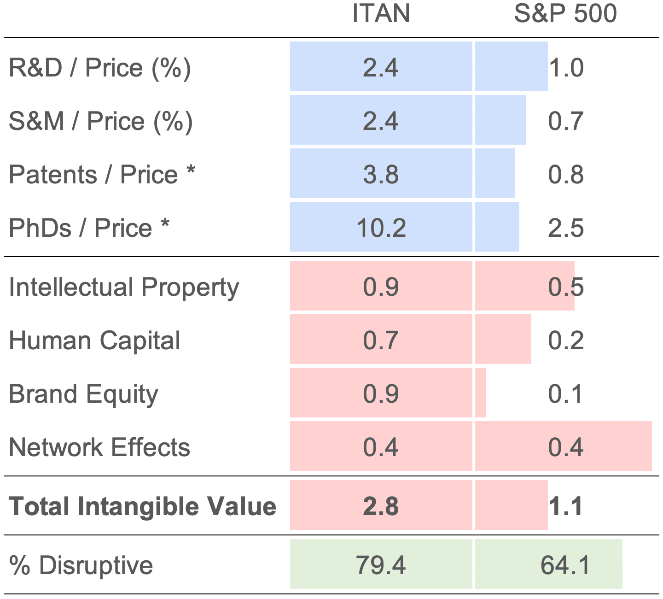
Task: Click the Patents / Price row label
Action: tap(102, 175)
